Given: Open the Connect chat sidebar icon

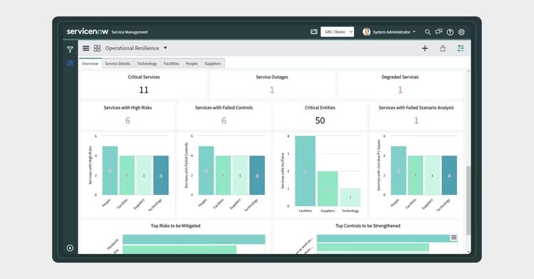Looking at the screenshot, I should click(439, 31).
